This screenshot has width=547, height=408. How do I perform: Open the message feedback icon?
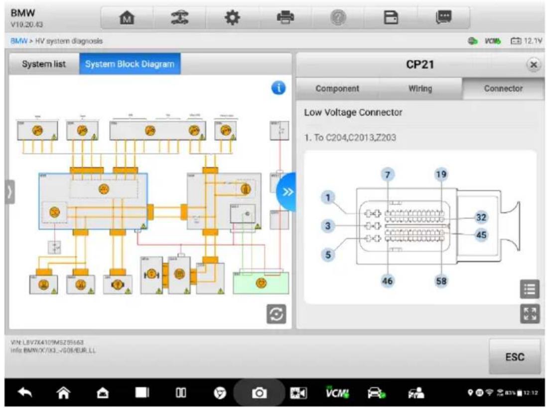click(443, 17)
